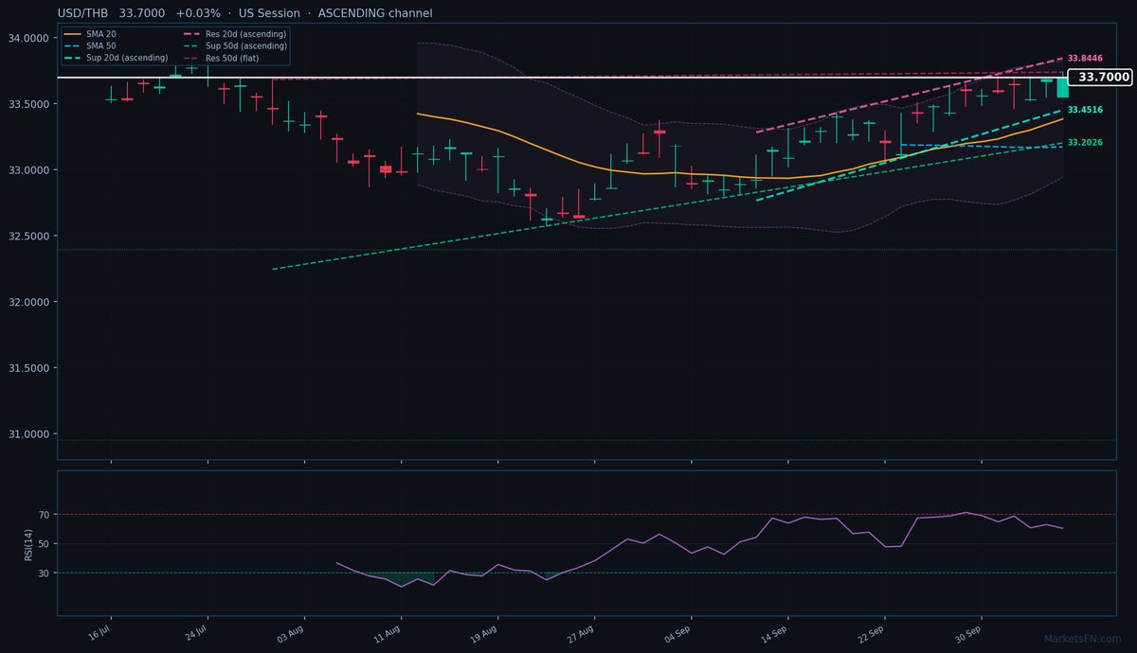Click the USD/THB pair name in title
The height and width of the screenshot is (653, 1137).
pos(82,13)
